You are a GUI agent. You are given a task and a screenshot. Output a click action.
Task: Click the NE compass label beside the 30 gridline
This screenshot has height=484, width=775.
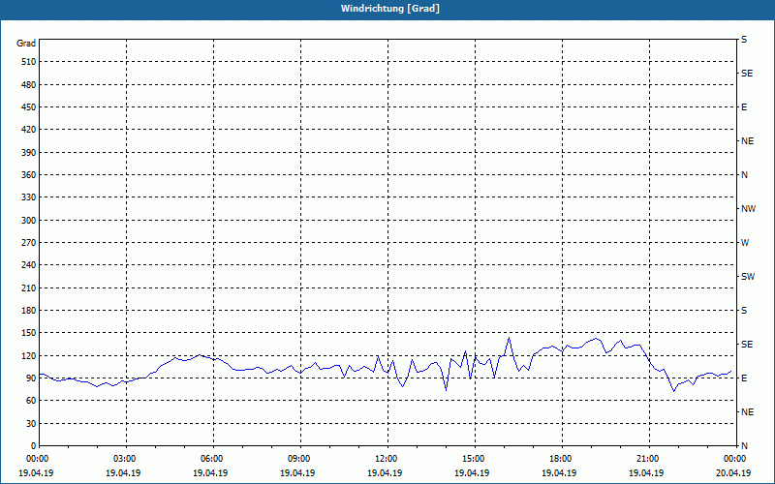(747, 412)
